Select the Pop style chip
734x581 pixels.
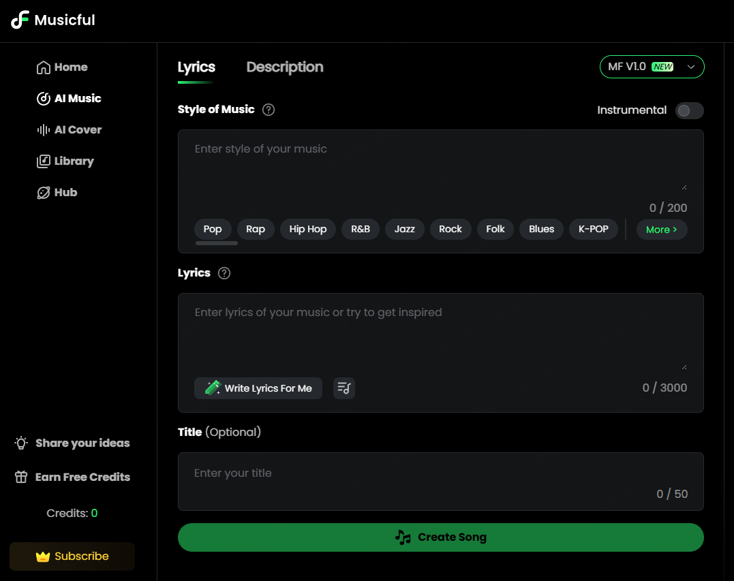(x=213, y=229)
